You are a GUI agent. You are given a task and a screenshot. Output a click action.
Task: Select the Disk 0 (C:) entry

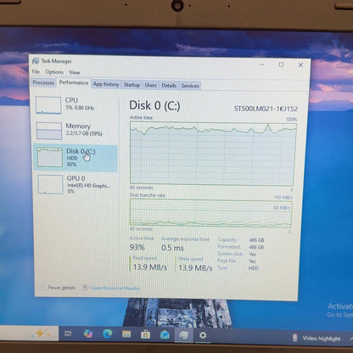pyautogui.click(x=76, y=158)
